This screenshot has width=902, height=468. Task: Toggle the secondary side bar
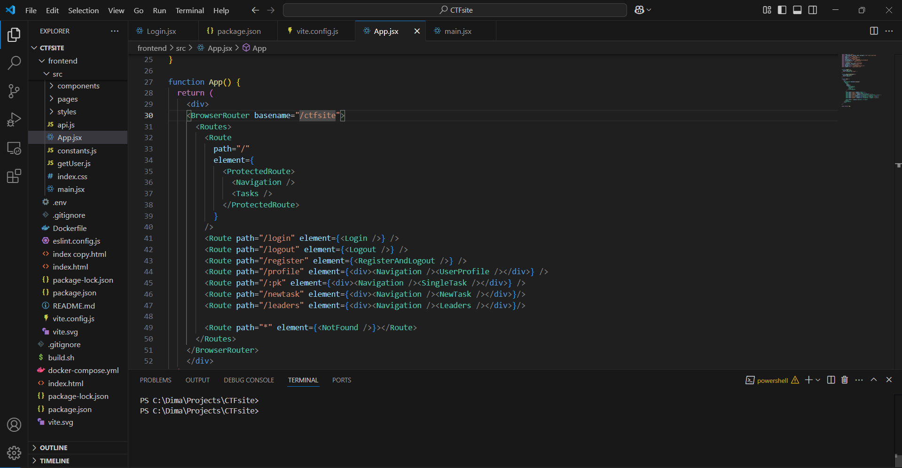pos(813,10)
